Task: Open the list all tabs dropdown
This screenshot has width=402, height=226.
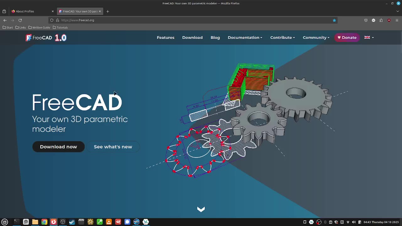Action: 398,11
